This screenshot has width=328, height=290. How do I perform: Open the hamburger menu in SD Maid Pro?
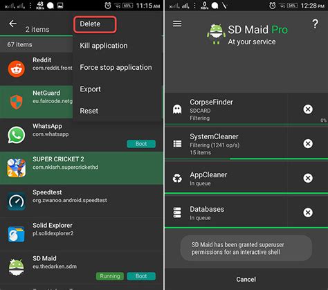[177, 24]
